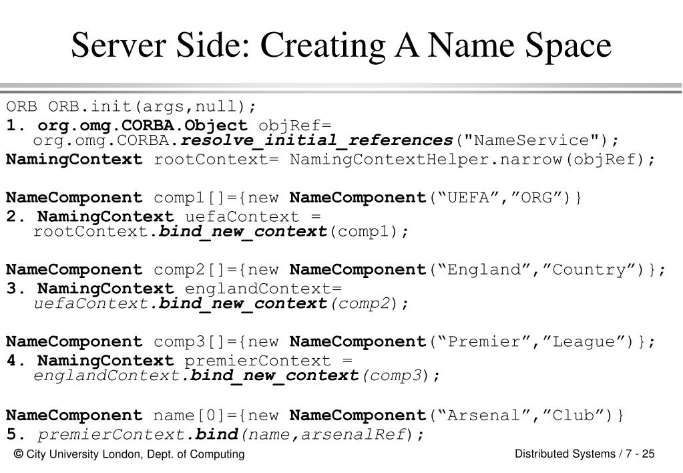Click the slide title 'Server Side: Creating A Name Space'
The image size is (683, 473).
coord(341,45)
